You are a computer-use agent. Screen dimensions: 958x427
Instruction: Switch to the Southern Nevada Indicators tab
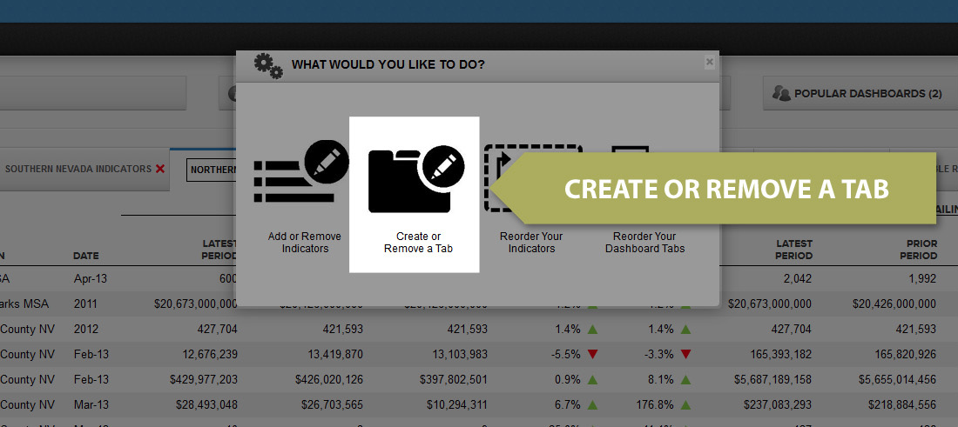(78, 169)
